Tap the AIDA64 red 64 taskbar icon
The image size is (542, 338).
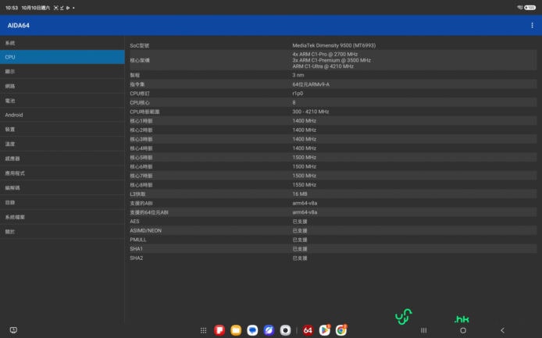pyautogui.click(x=308, y=330)
